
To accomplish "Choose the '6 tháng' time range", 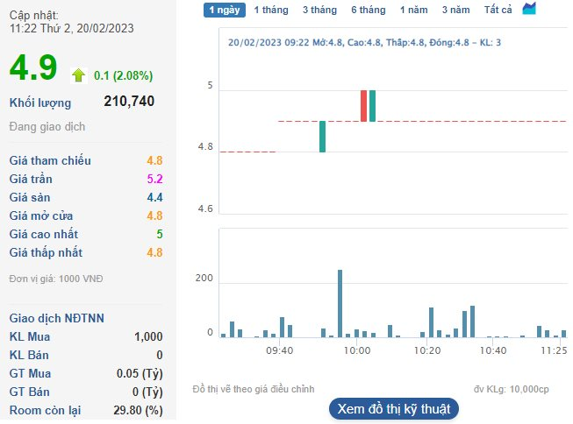I will (x=368, y=10).
